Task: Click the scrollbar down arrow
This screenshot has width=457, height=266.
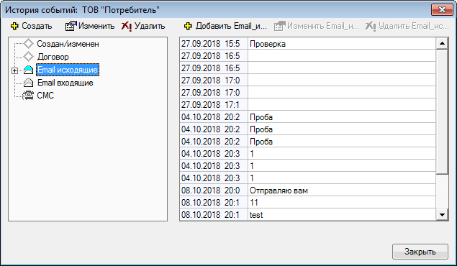Action: pos(442,215)
